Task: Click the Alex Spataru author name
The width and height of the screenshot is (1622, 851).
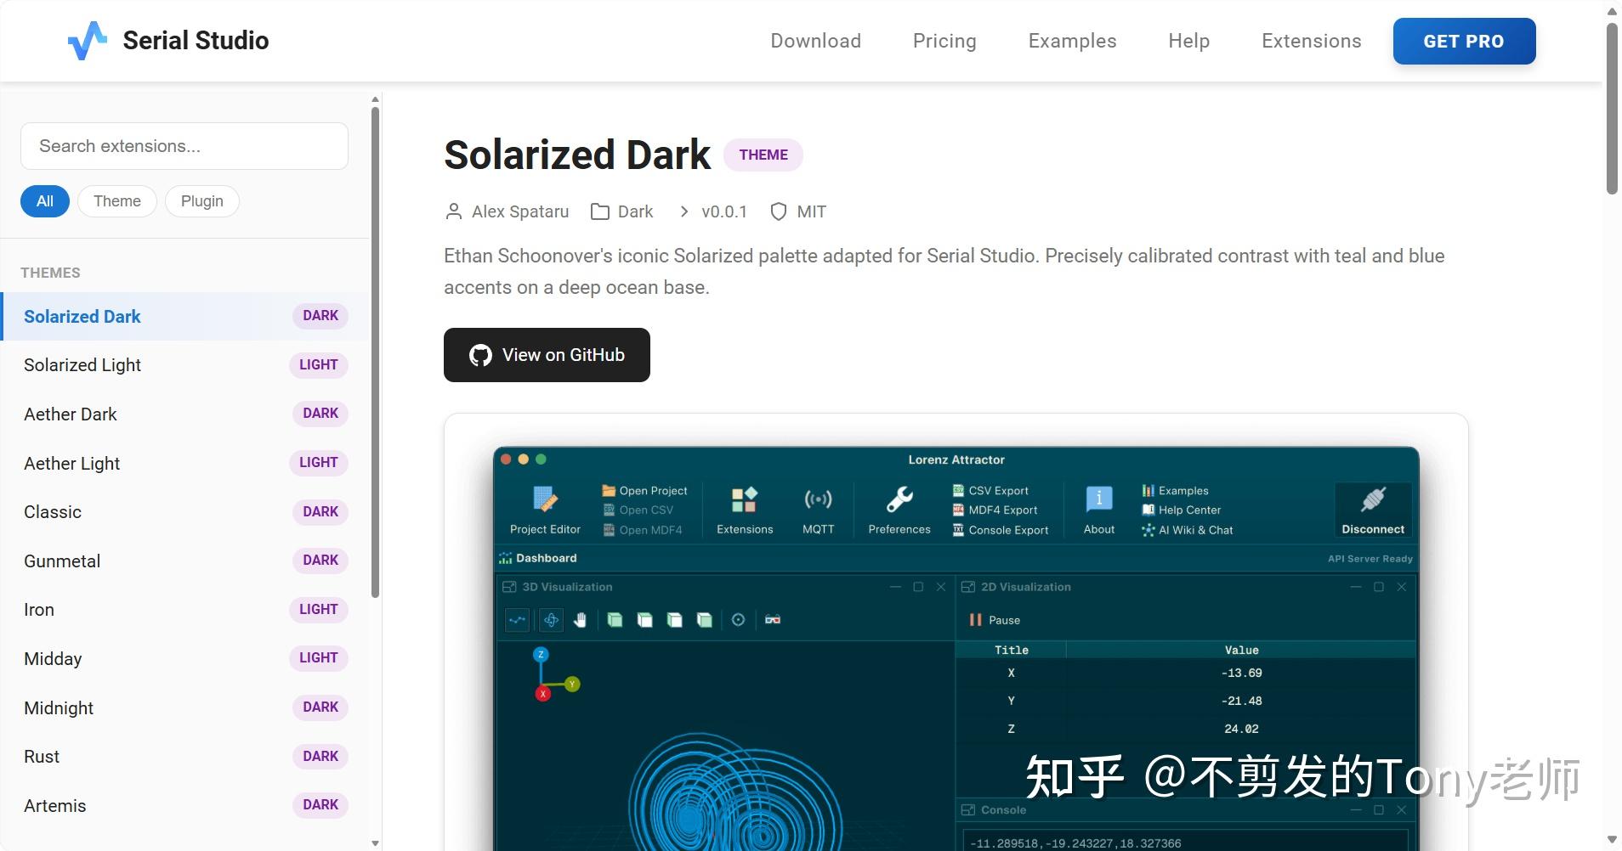Action: click(x=520, y=211)
